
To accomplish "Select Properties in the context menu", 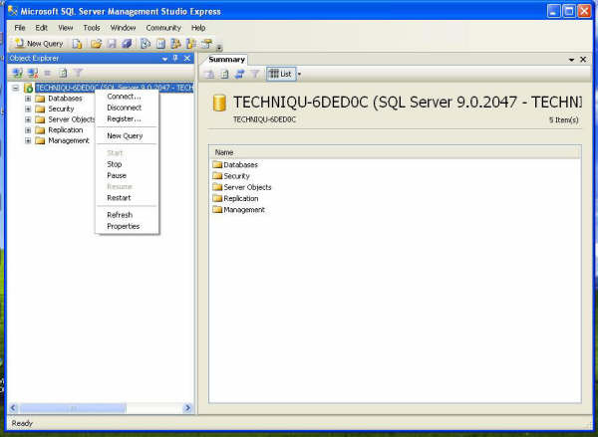I will point(124,226).
